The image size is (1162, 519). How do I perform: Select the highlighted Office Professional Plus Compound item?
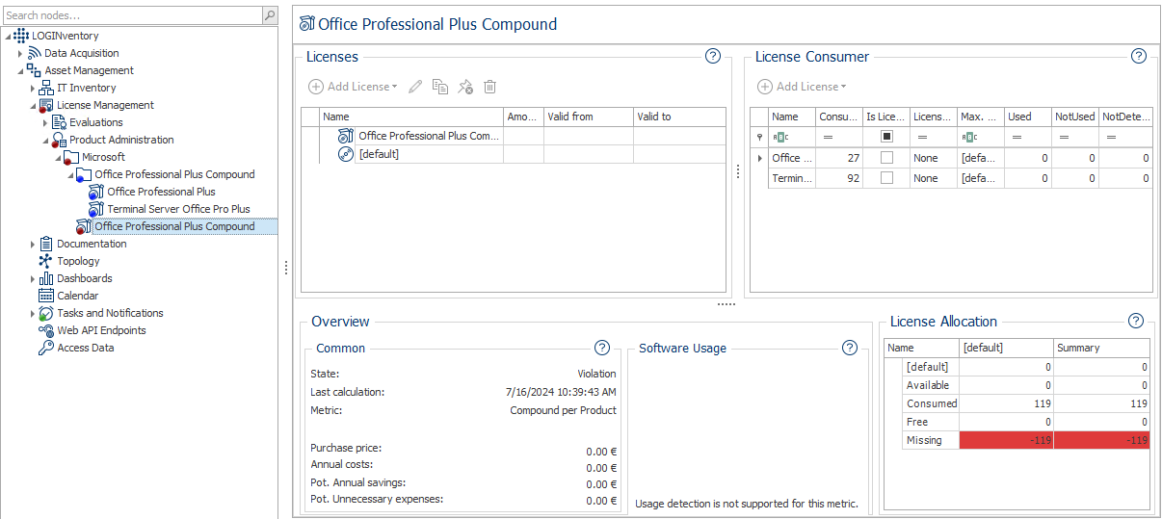[x=174, y=226]
